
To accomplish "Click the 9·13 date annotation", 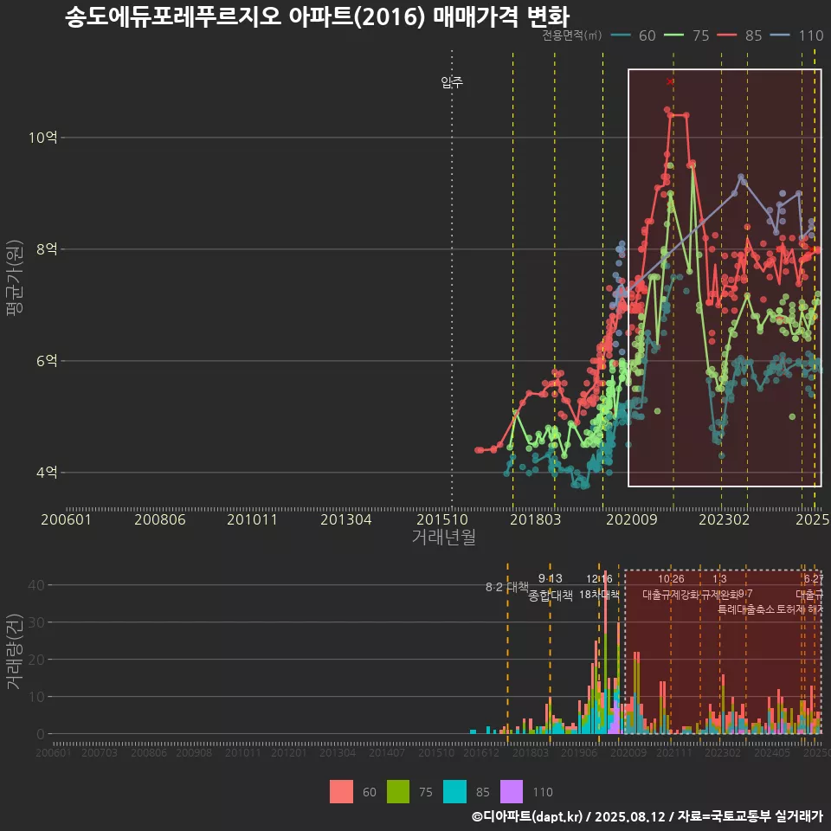I will [x=551, y=578].
